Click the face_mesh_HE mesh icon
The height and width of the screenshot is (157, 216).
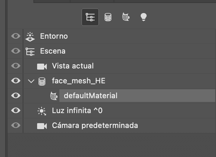(42, 81)
